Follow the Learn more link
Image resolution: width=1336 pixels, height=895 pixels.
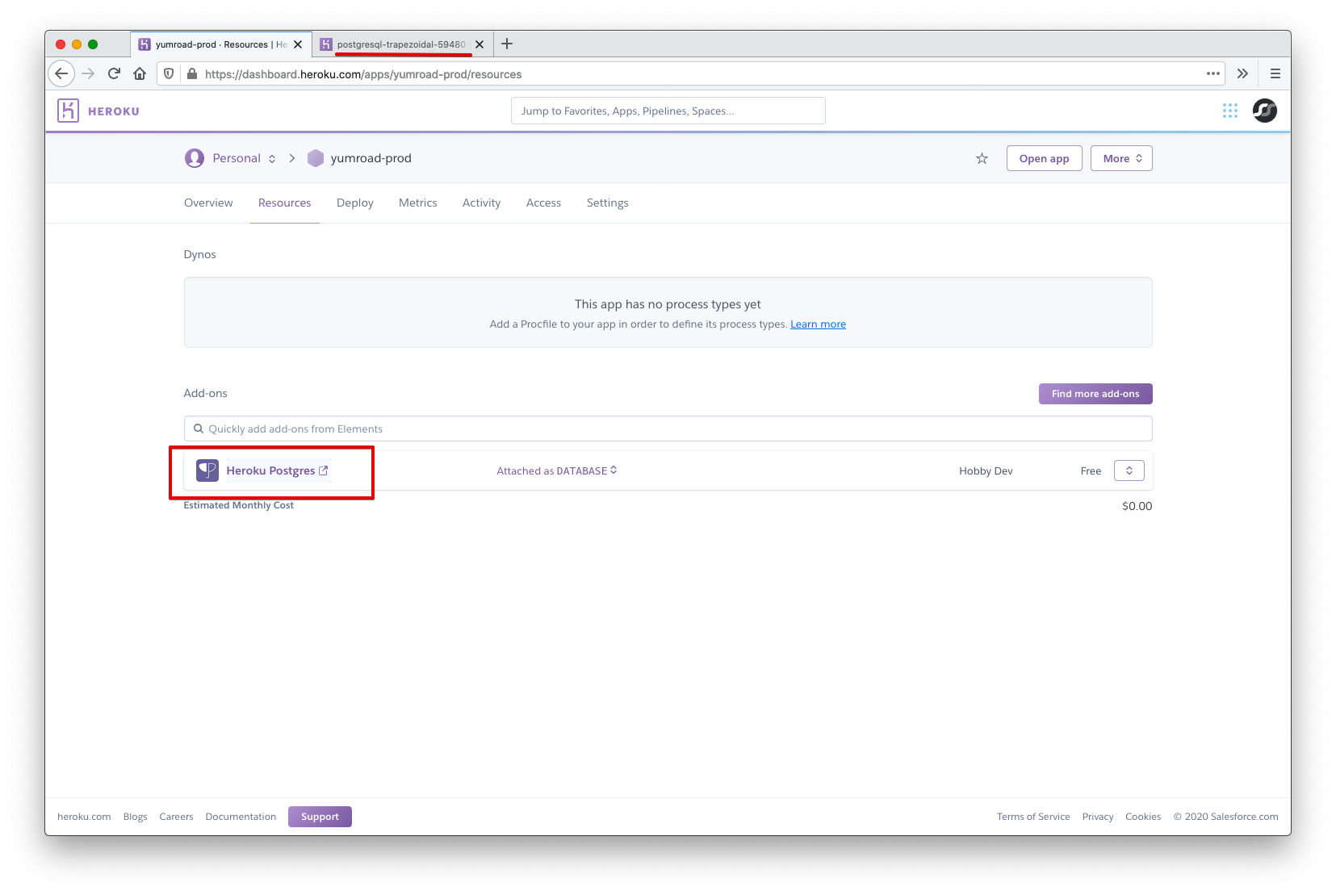coord(818,324)
